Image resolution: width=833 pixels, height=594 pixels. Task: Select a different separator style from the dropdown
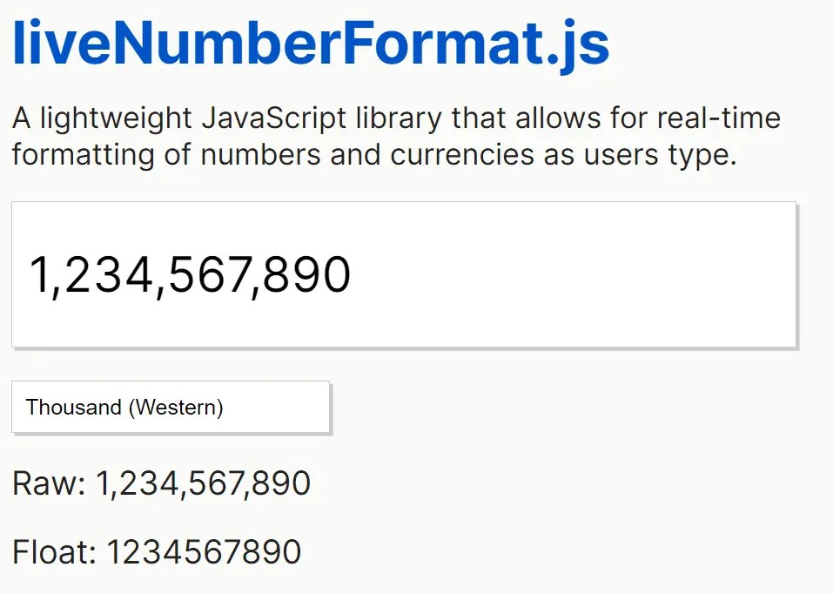pos(170,407)
